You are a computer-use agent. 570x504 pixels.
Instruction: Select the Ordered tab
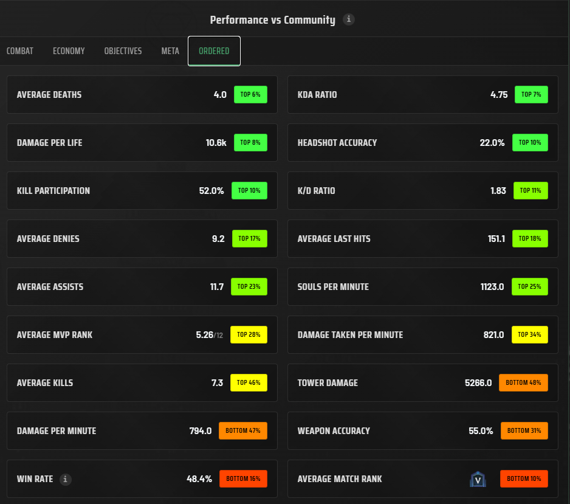tap(214, 51)
